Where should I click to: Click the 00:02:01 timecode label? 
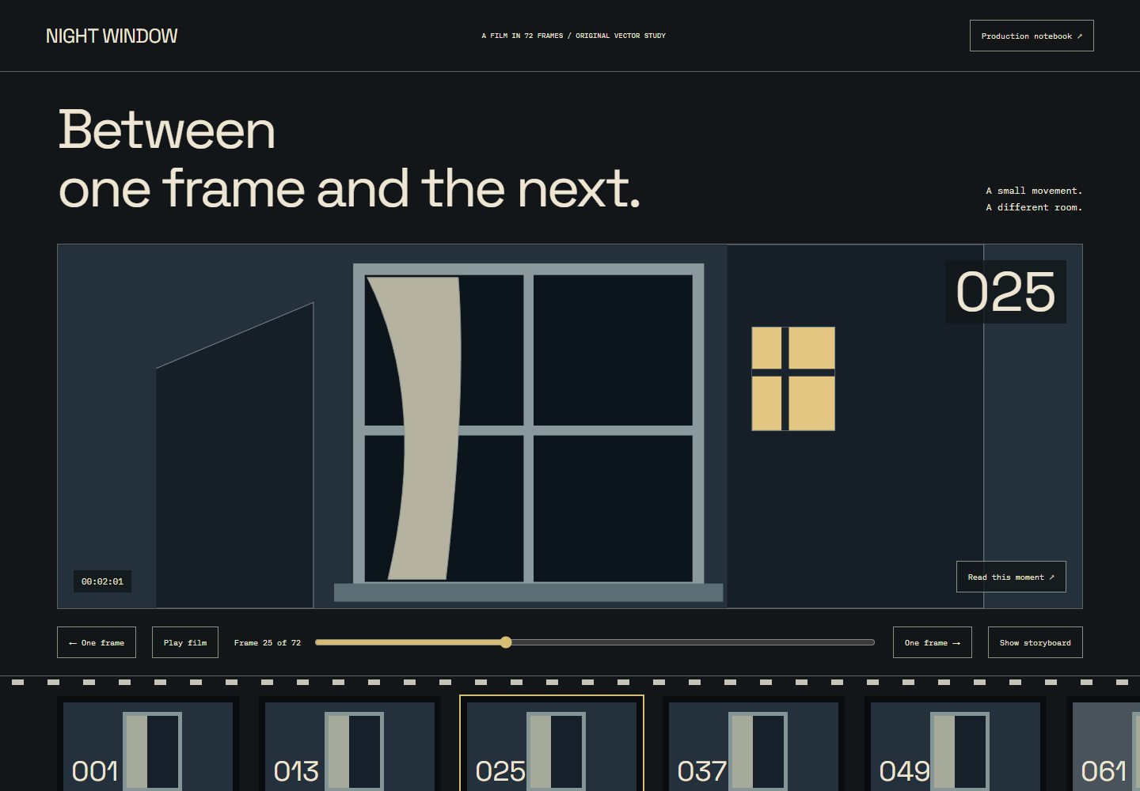[x=102, y=581]
